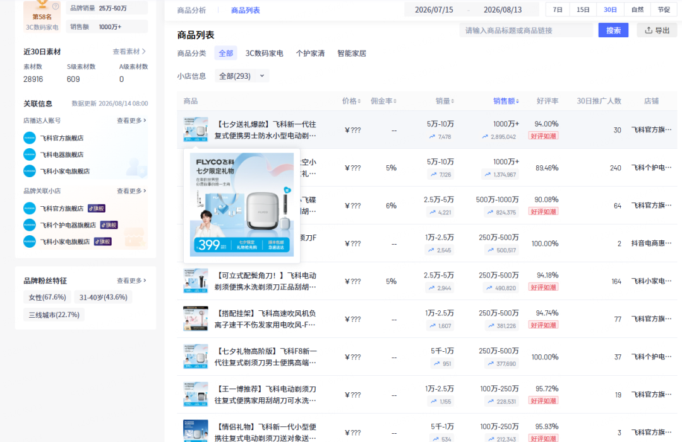Viewport: 682px width, 442px height.
Task: Click revenue trend icon 2,895,042
Action: tap(485, 137)
